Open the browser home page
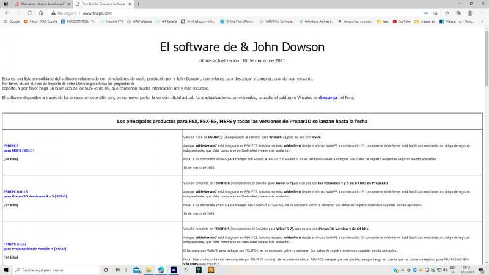Image resolution: width=489 pixels, height=275 pixels. 40,13
